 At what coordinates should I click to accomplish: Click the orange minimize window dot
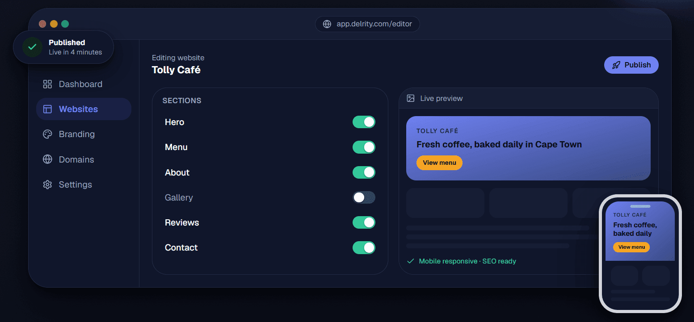click(x=54, y=24)
